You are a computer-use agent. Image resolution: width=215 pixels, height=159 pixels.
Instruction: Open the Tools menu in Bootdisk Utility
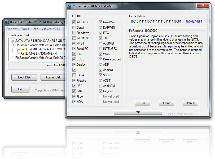coord(25,29)
